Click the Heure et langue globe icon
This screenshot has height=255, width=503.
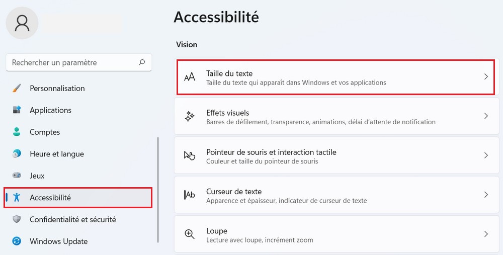[x=17, y=154]
